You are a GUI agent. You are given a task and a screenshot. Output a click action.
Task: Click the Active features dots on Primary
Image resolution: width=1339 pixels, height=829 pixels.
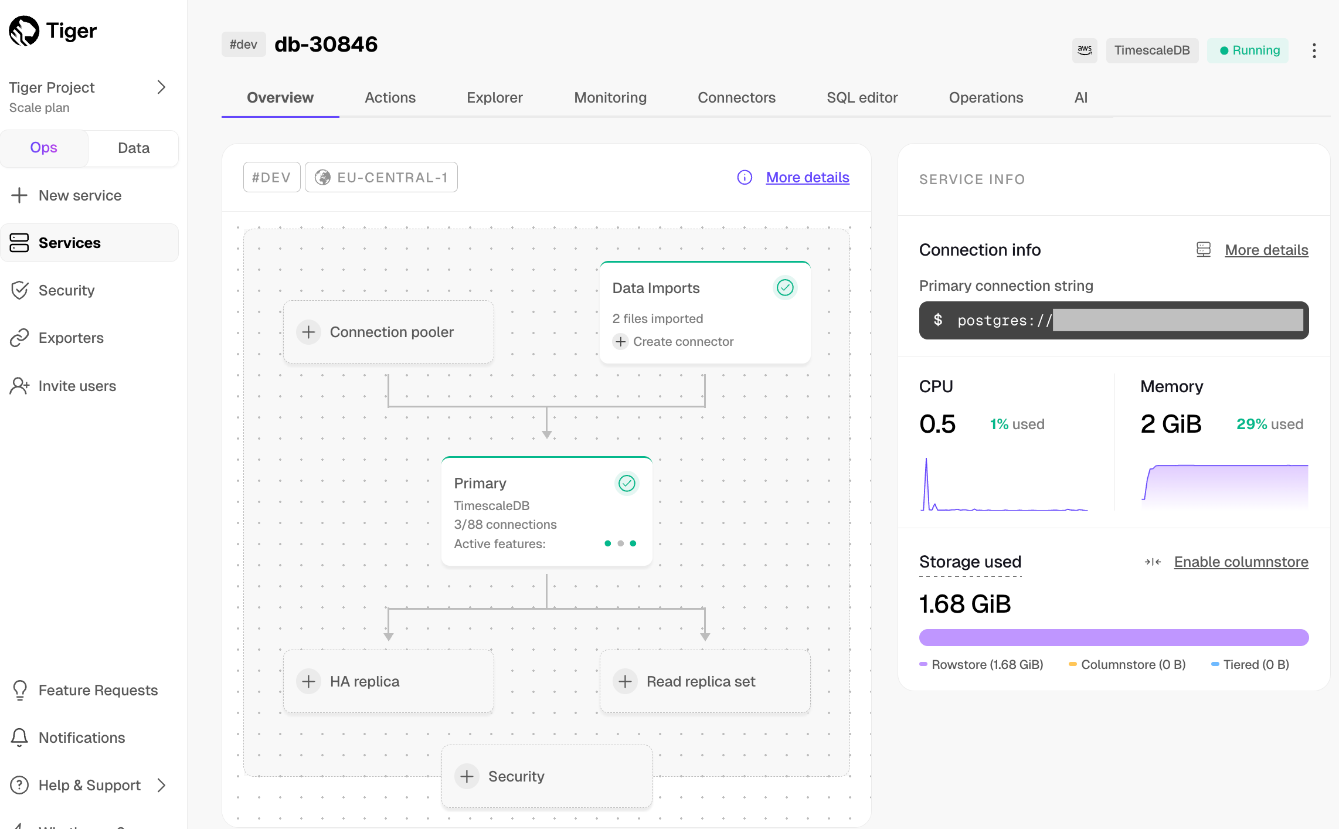tap(620, 543)
